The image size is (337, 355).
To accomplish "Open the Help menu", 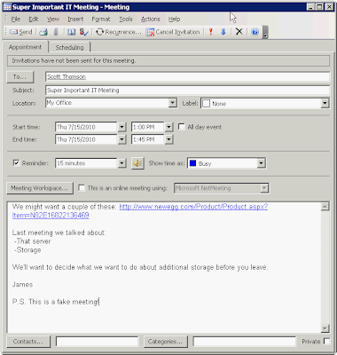I will point(174,20).
